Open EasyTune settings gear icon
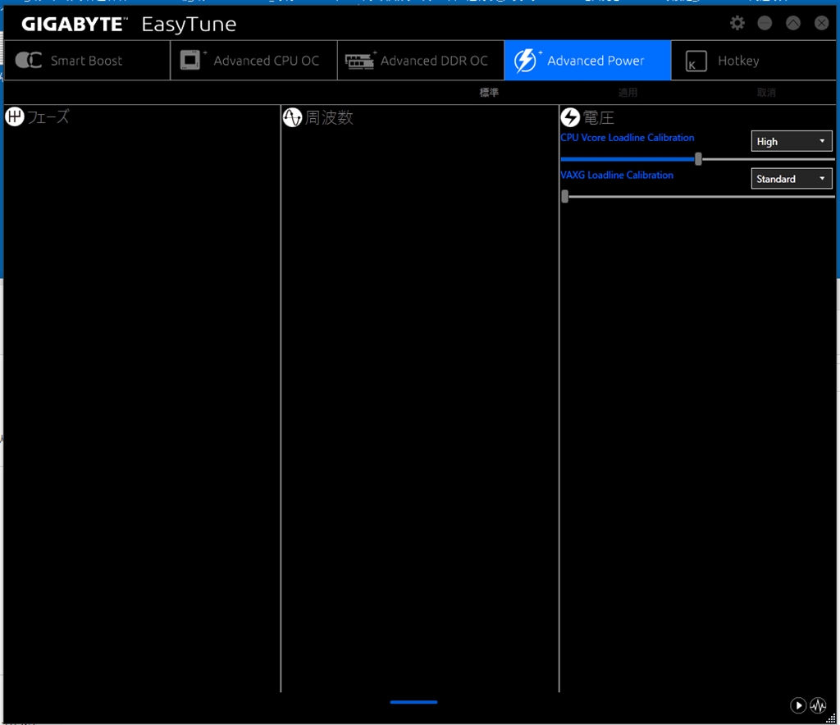Image resolution: width=840 pixels, height=725 pixels. [x=737, y=23]
